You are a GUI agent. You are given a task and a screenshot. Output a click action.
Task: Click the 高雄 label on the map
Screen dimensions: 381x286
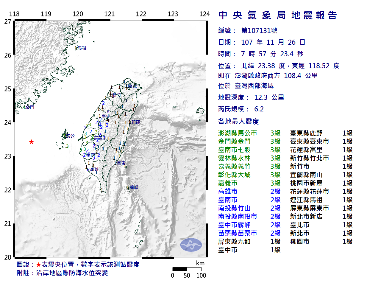click(x=94, y=170)
